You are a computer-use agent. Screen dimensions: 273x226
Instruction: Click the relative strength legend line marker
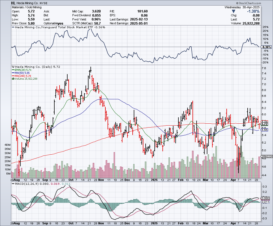point(12,27)
